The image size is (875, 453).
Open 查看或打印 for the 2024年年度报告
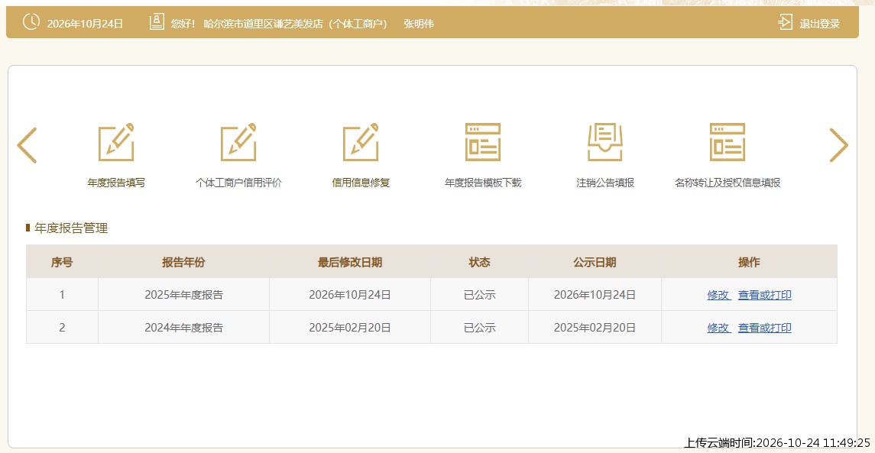point(764,328)
